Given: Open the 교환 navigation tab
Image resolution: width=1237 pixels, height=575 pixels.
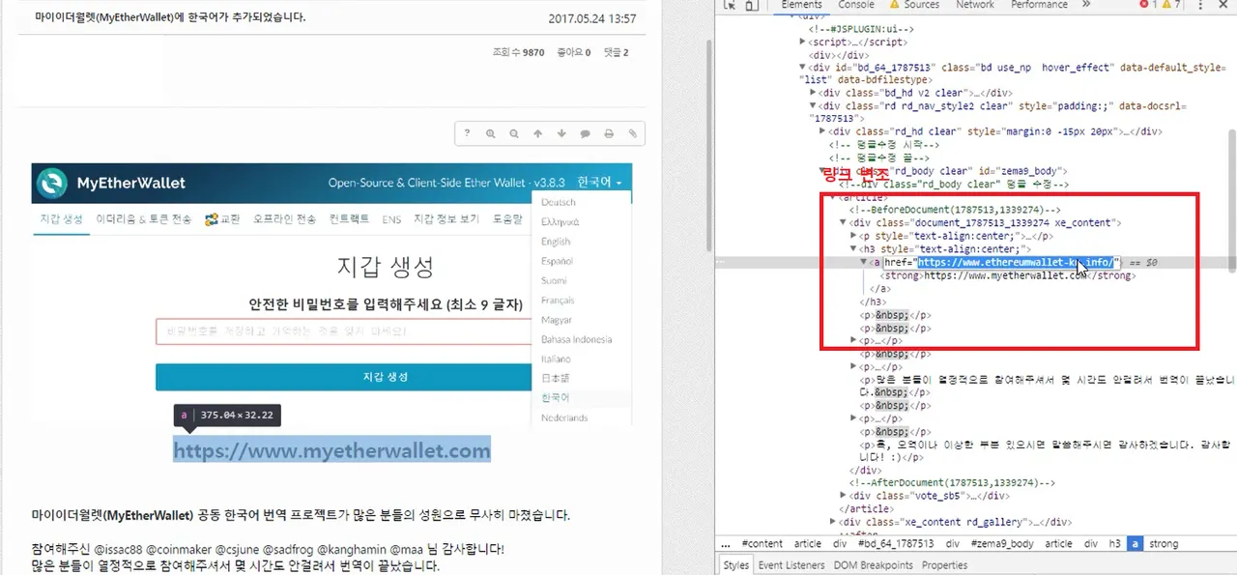Looking at the screenshot, I should click(x=222, y=219).
